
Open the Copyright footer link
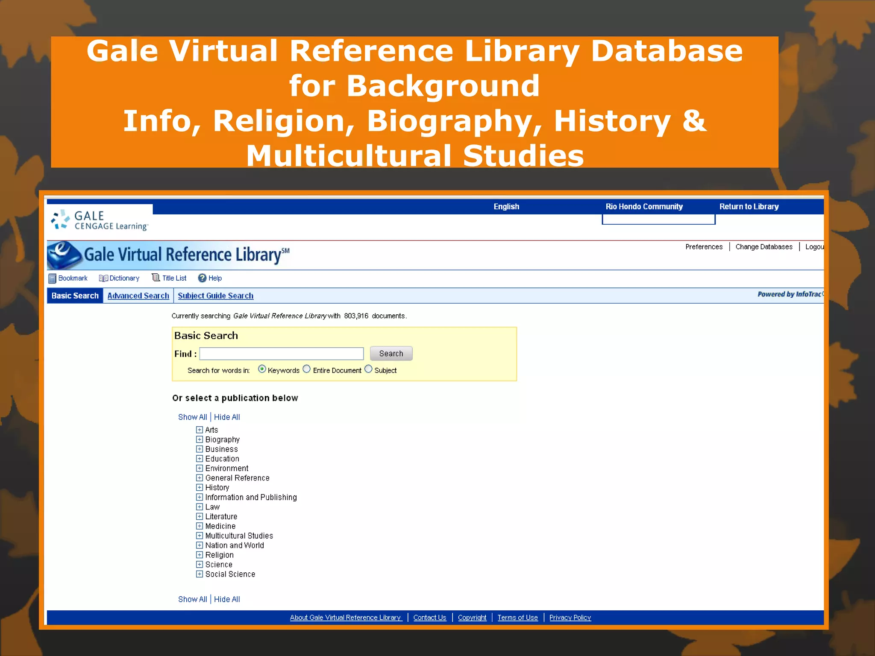click(472, 618)
